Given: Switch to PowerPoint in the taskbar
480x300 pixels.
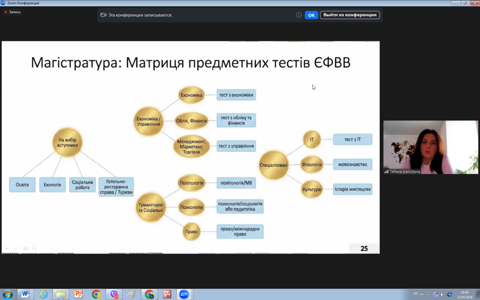Looking at the screenshot, I should tap(78, 294).
